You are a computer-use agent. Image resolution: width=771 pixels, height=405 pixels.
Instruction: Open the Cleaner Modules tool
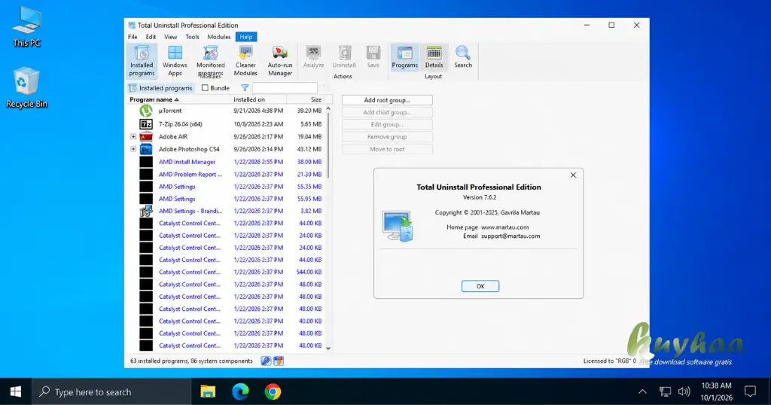tap(245, 61)
